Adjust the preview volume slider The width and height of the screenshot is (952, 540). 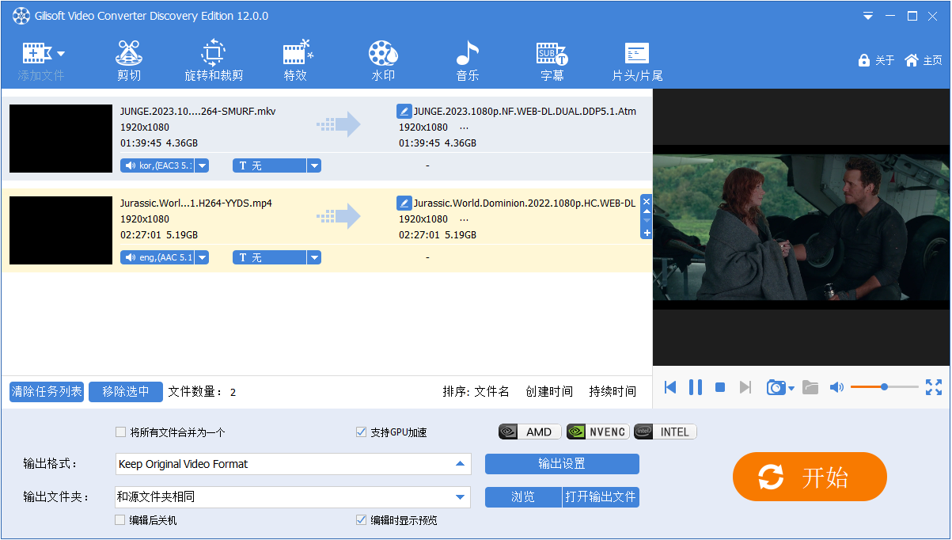tap(884, 387)
